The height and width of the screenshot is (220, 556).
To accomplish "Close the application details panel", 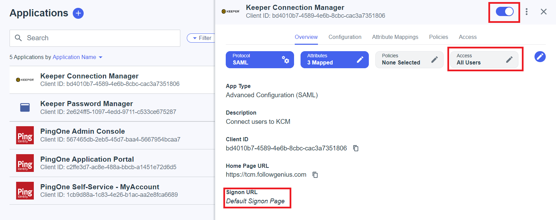I will click(543, 12).
